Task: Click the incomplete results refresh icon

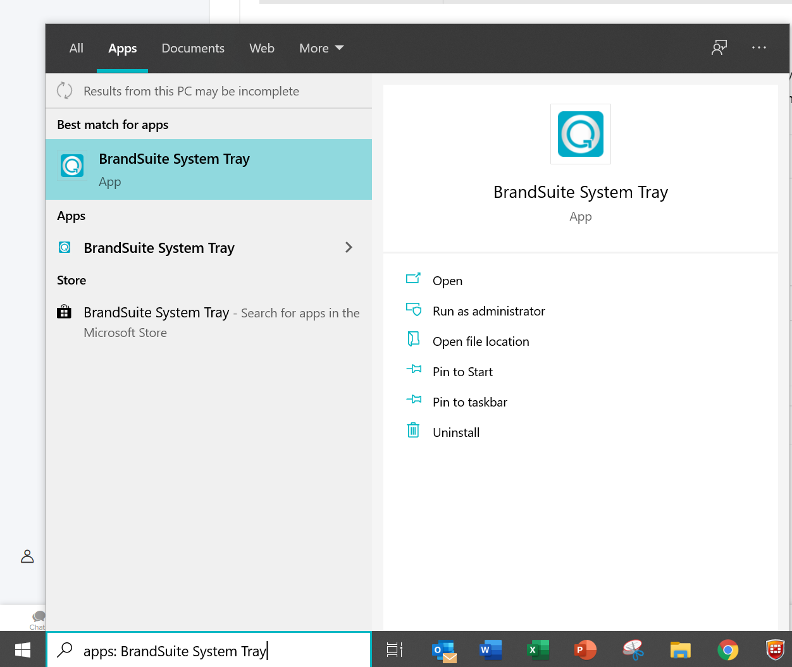Action: click(x=65, y=90)
